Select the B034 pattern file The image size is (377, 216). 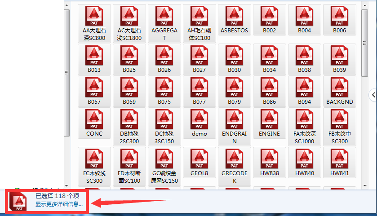pos(270,59)
